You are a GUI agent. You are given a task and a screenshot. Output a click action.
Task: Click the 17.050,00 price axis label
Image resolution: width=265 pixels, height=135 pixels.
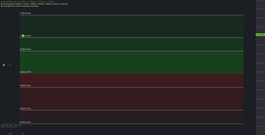tap(260, 27)
